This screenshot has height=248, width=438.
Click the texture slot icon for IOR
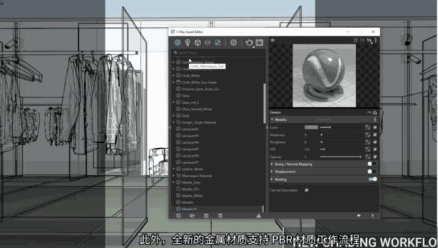[x=368, y=149]
